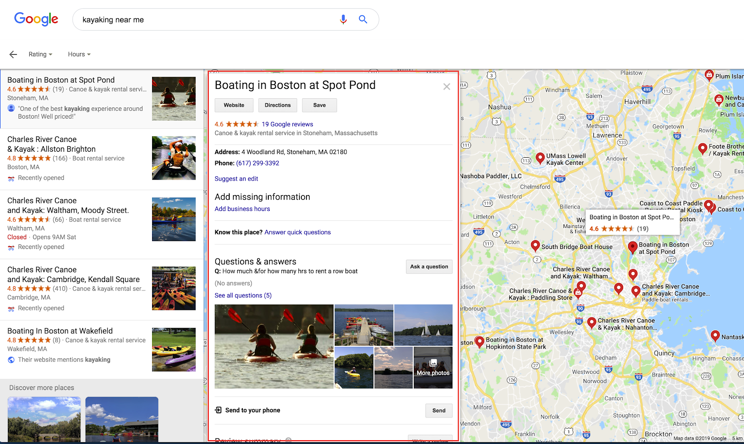
Task: Open the Rating filter dropdown
Action: (x=40, y=54)
